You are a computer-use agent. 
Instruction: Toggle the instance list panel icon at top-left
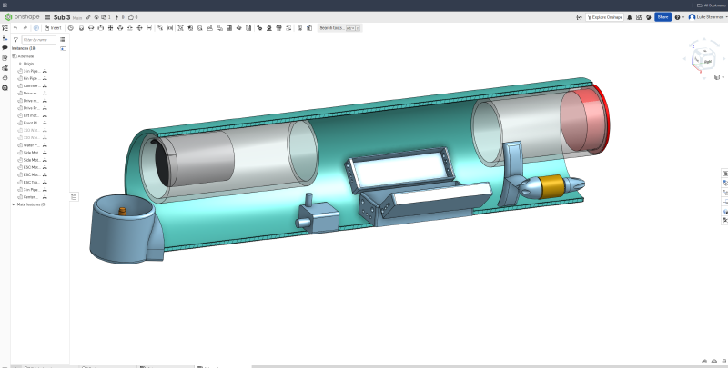[5, 28]
